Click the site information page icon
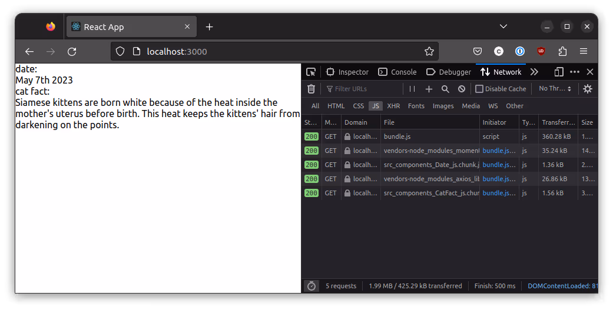613x310 pixels. coord(137,52)
